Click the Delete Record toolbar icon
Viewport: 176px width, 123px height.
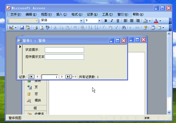pos(138,28)
